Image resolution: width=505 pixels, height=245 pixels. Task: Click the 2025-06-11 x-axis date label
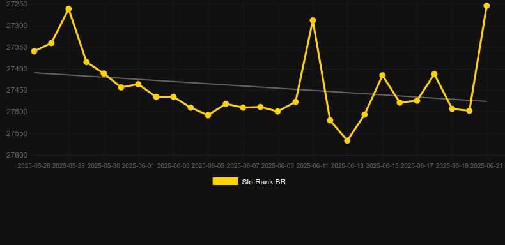coord(312,166)
